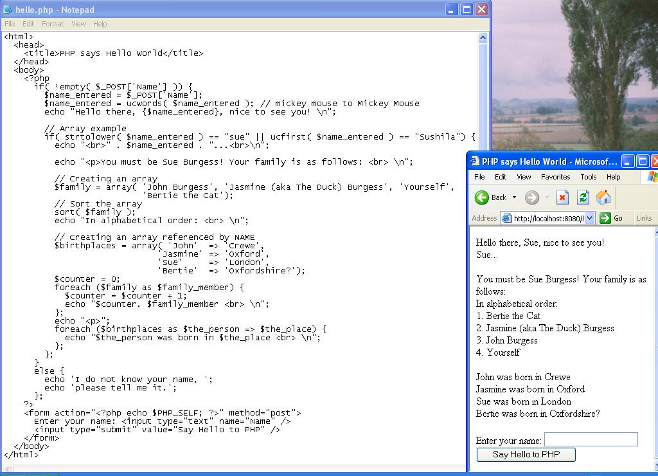Open the Edit menu in Notepad

[28, 24]
